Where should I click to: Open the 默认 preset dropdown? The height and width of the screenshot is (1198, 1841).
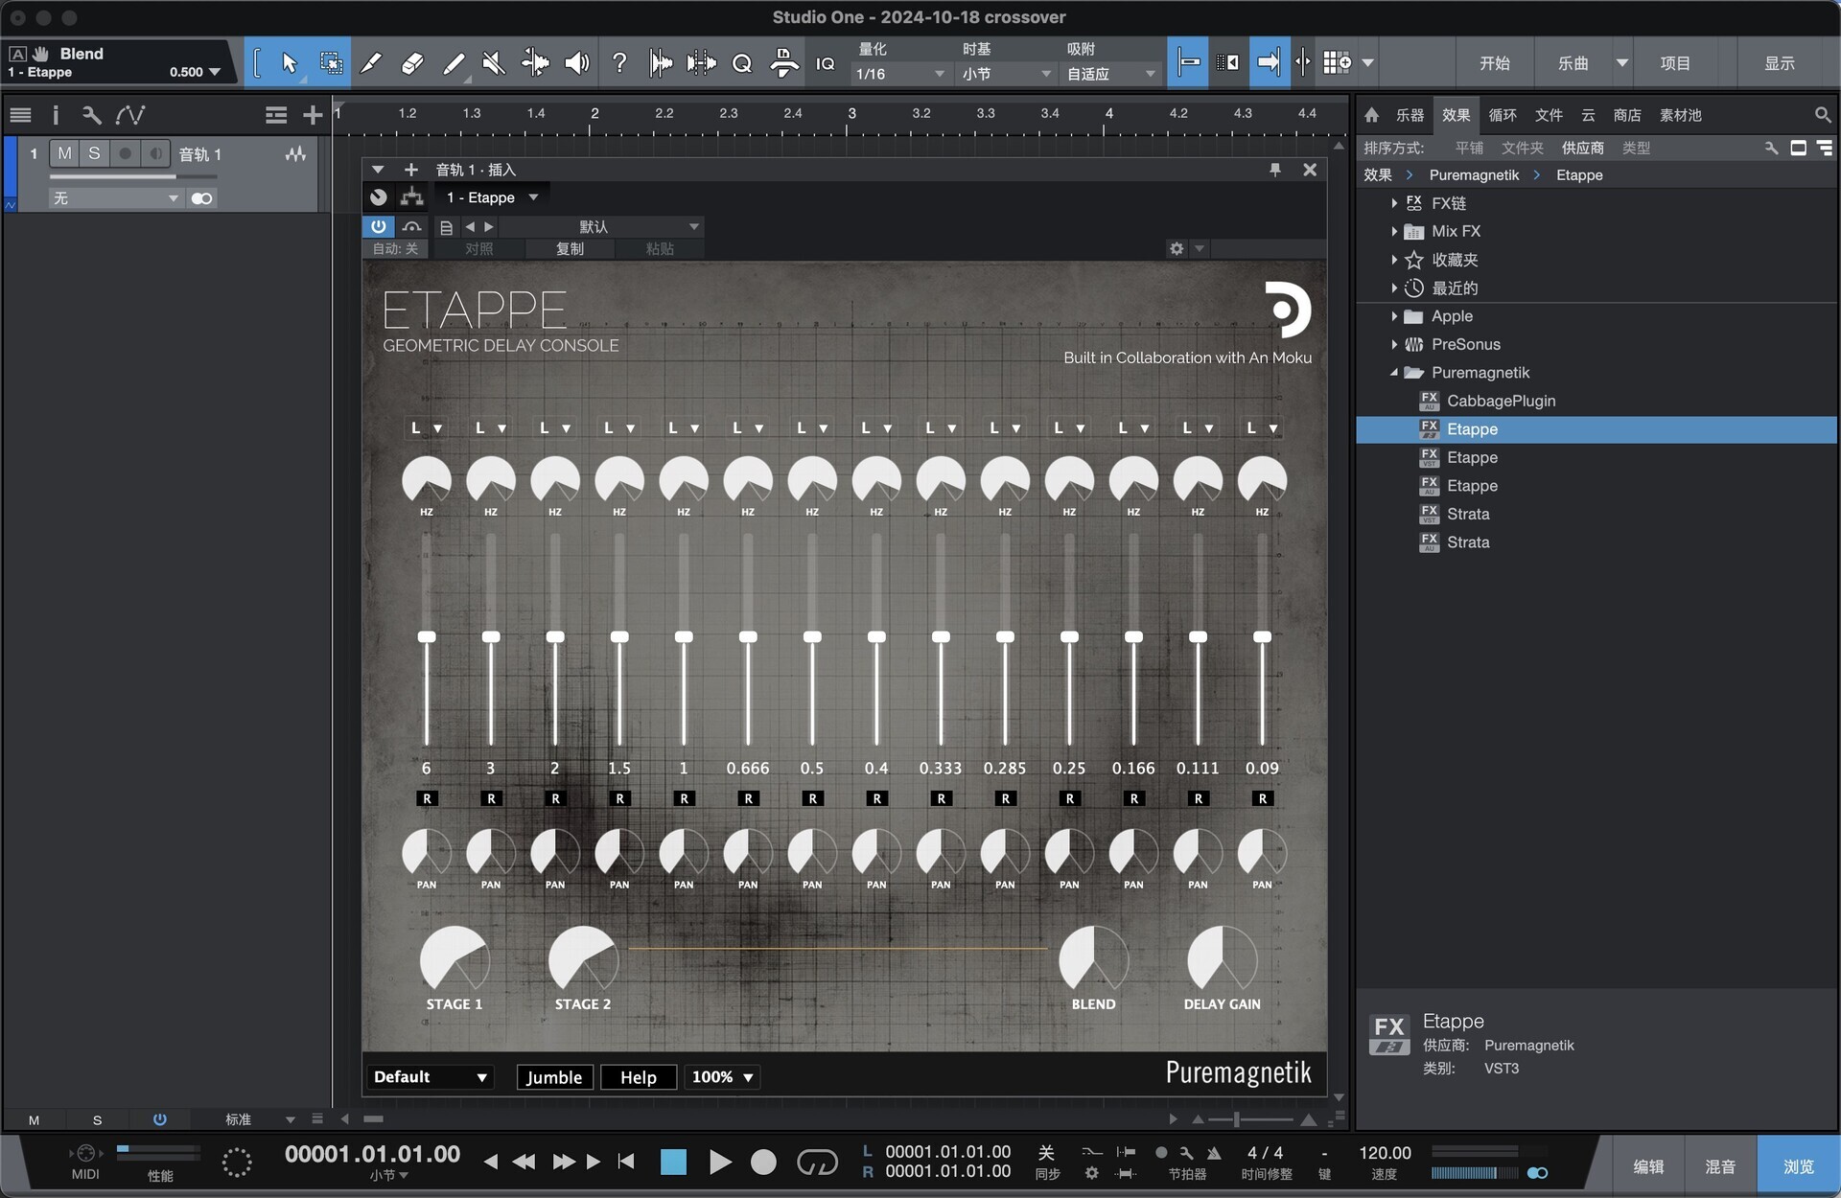(x=601, y=226)
